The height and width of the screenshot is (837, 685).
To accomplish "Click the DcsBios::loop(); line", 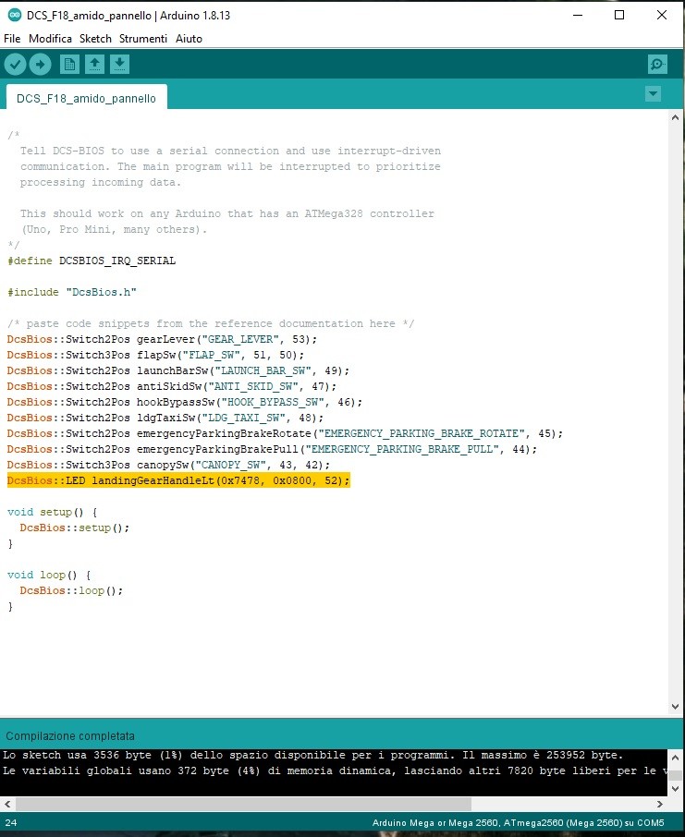I will pos(71,590).
